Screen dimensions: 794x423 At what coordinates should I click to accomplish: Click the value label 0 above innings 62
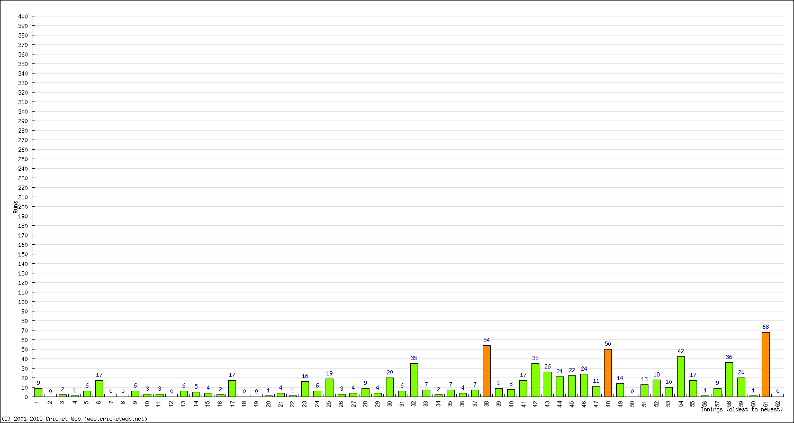778,391
